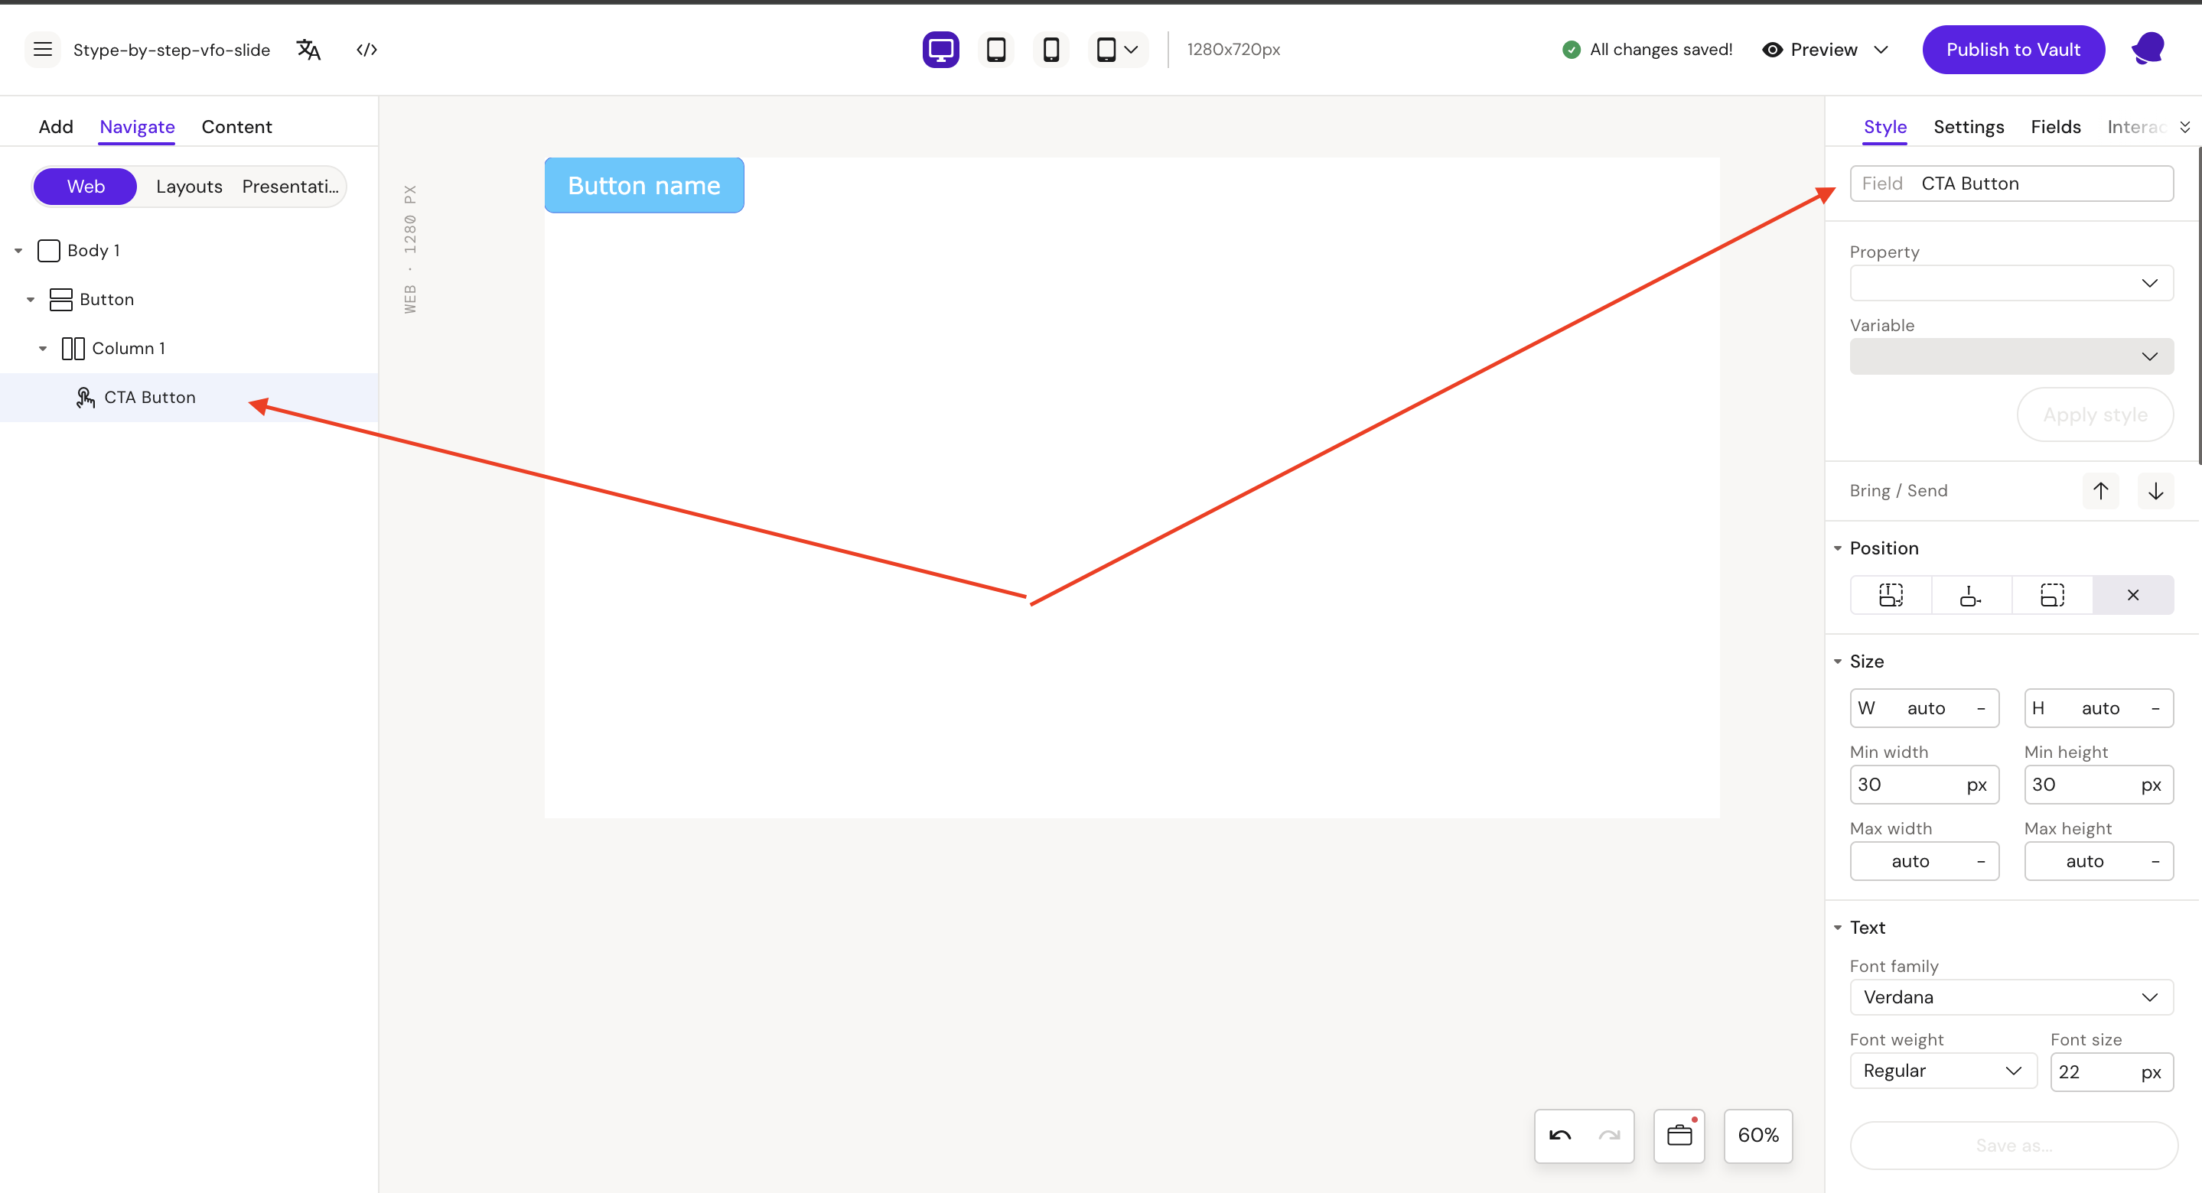
Task: Open the Fields tab
Action: point(2056,126)
